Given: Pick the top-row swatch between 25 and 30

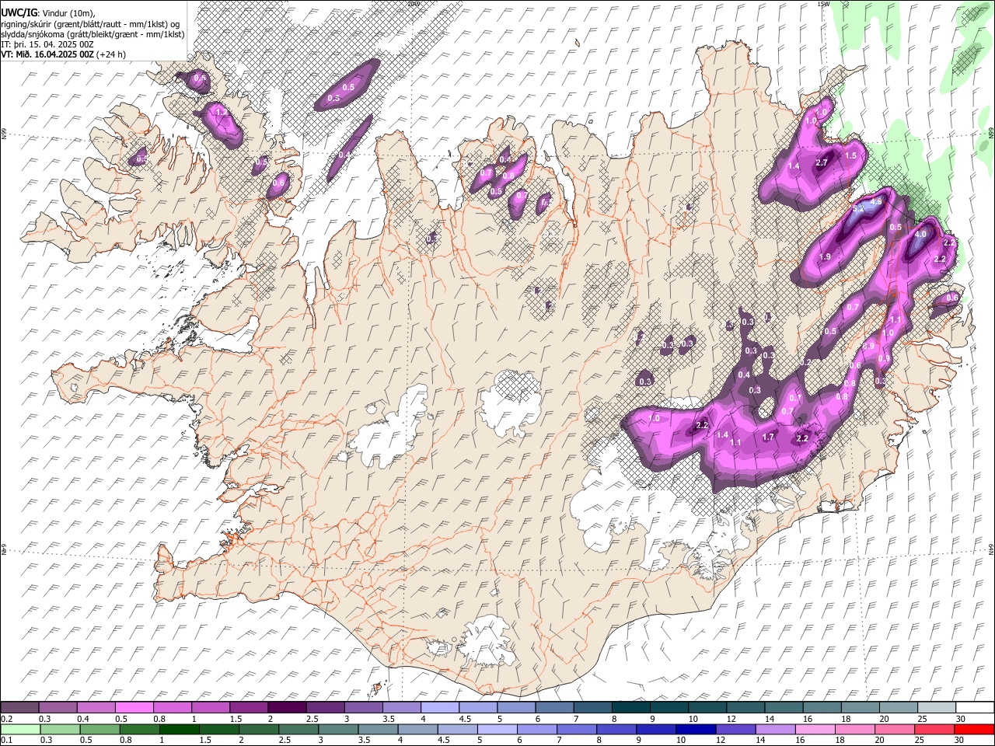Looking at the screenshot, I should pyautogui.click(x=937, y=708).
